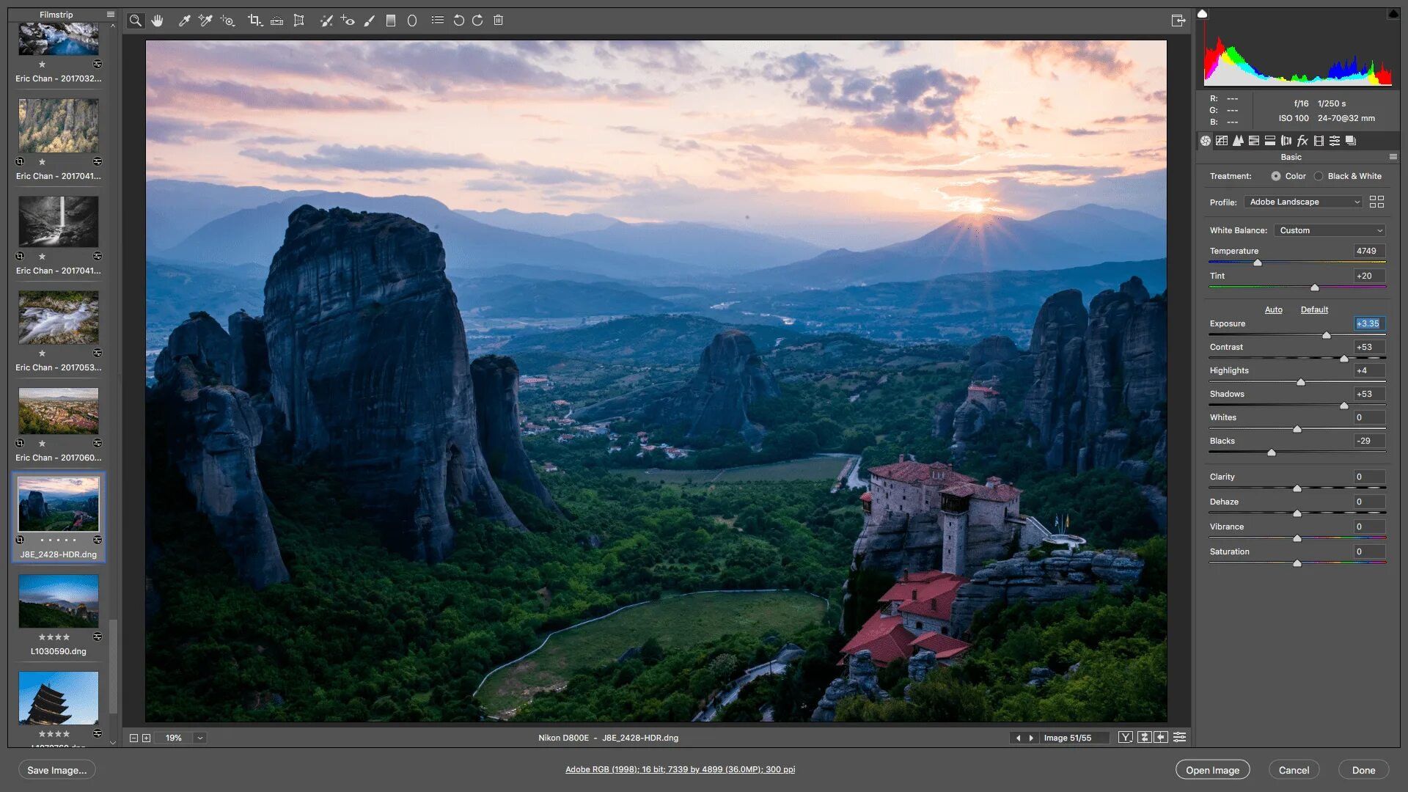Screen dimensions: 1408x792
Task: Zoom out with the minus button
Action: [x=133, y=738]
